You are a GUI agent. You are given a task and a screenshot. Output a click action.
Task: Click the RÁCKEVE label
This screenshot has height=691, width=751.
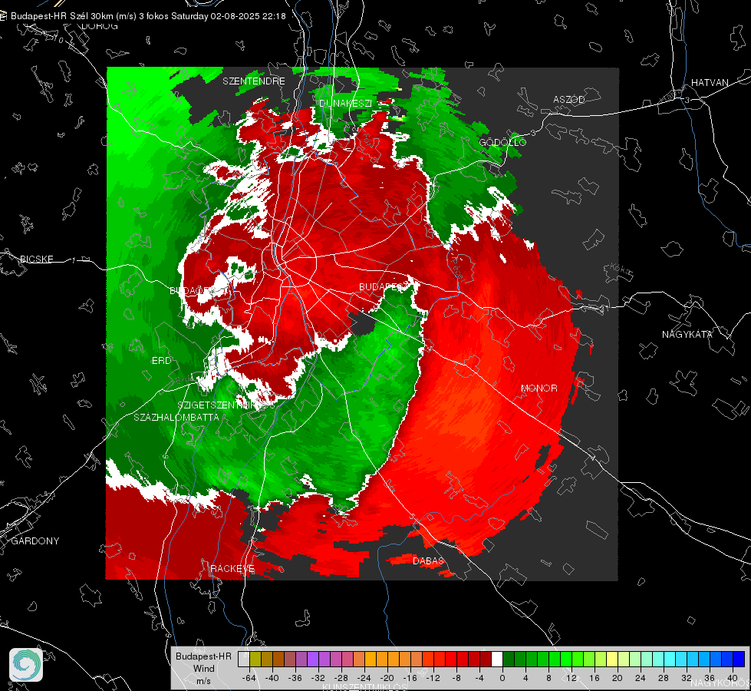pyautogui.click(x=232, y=569)
